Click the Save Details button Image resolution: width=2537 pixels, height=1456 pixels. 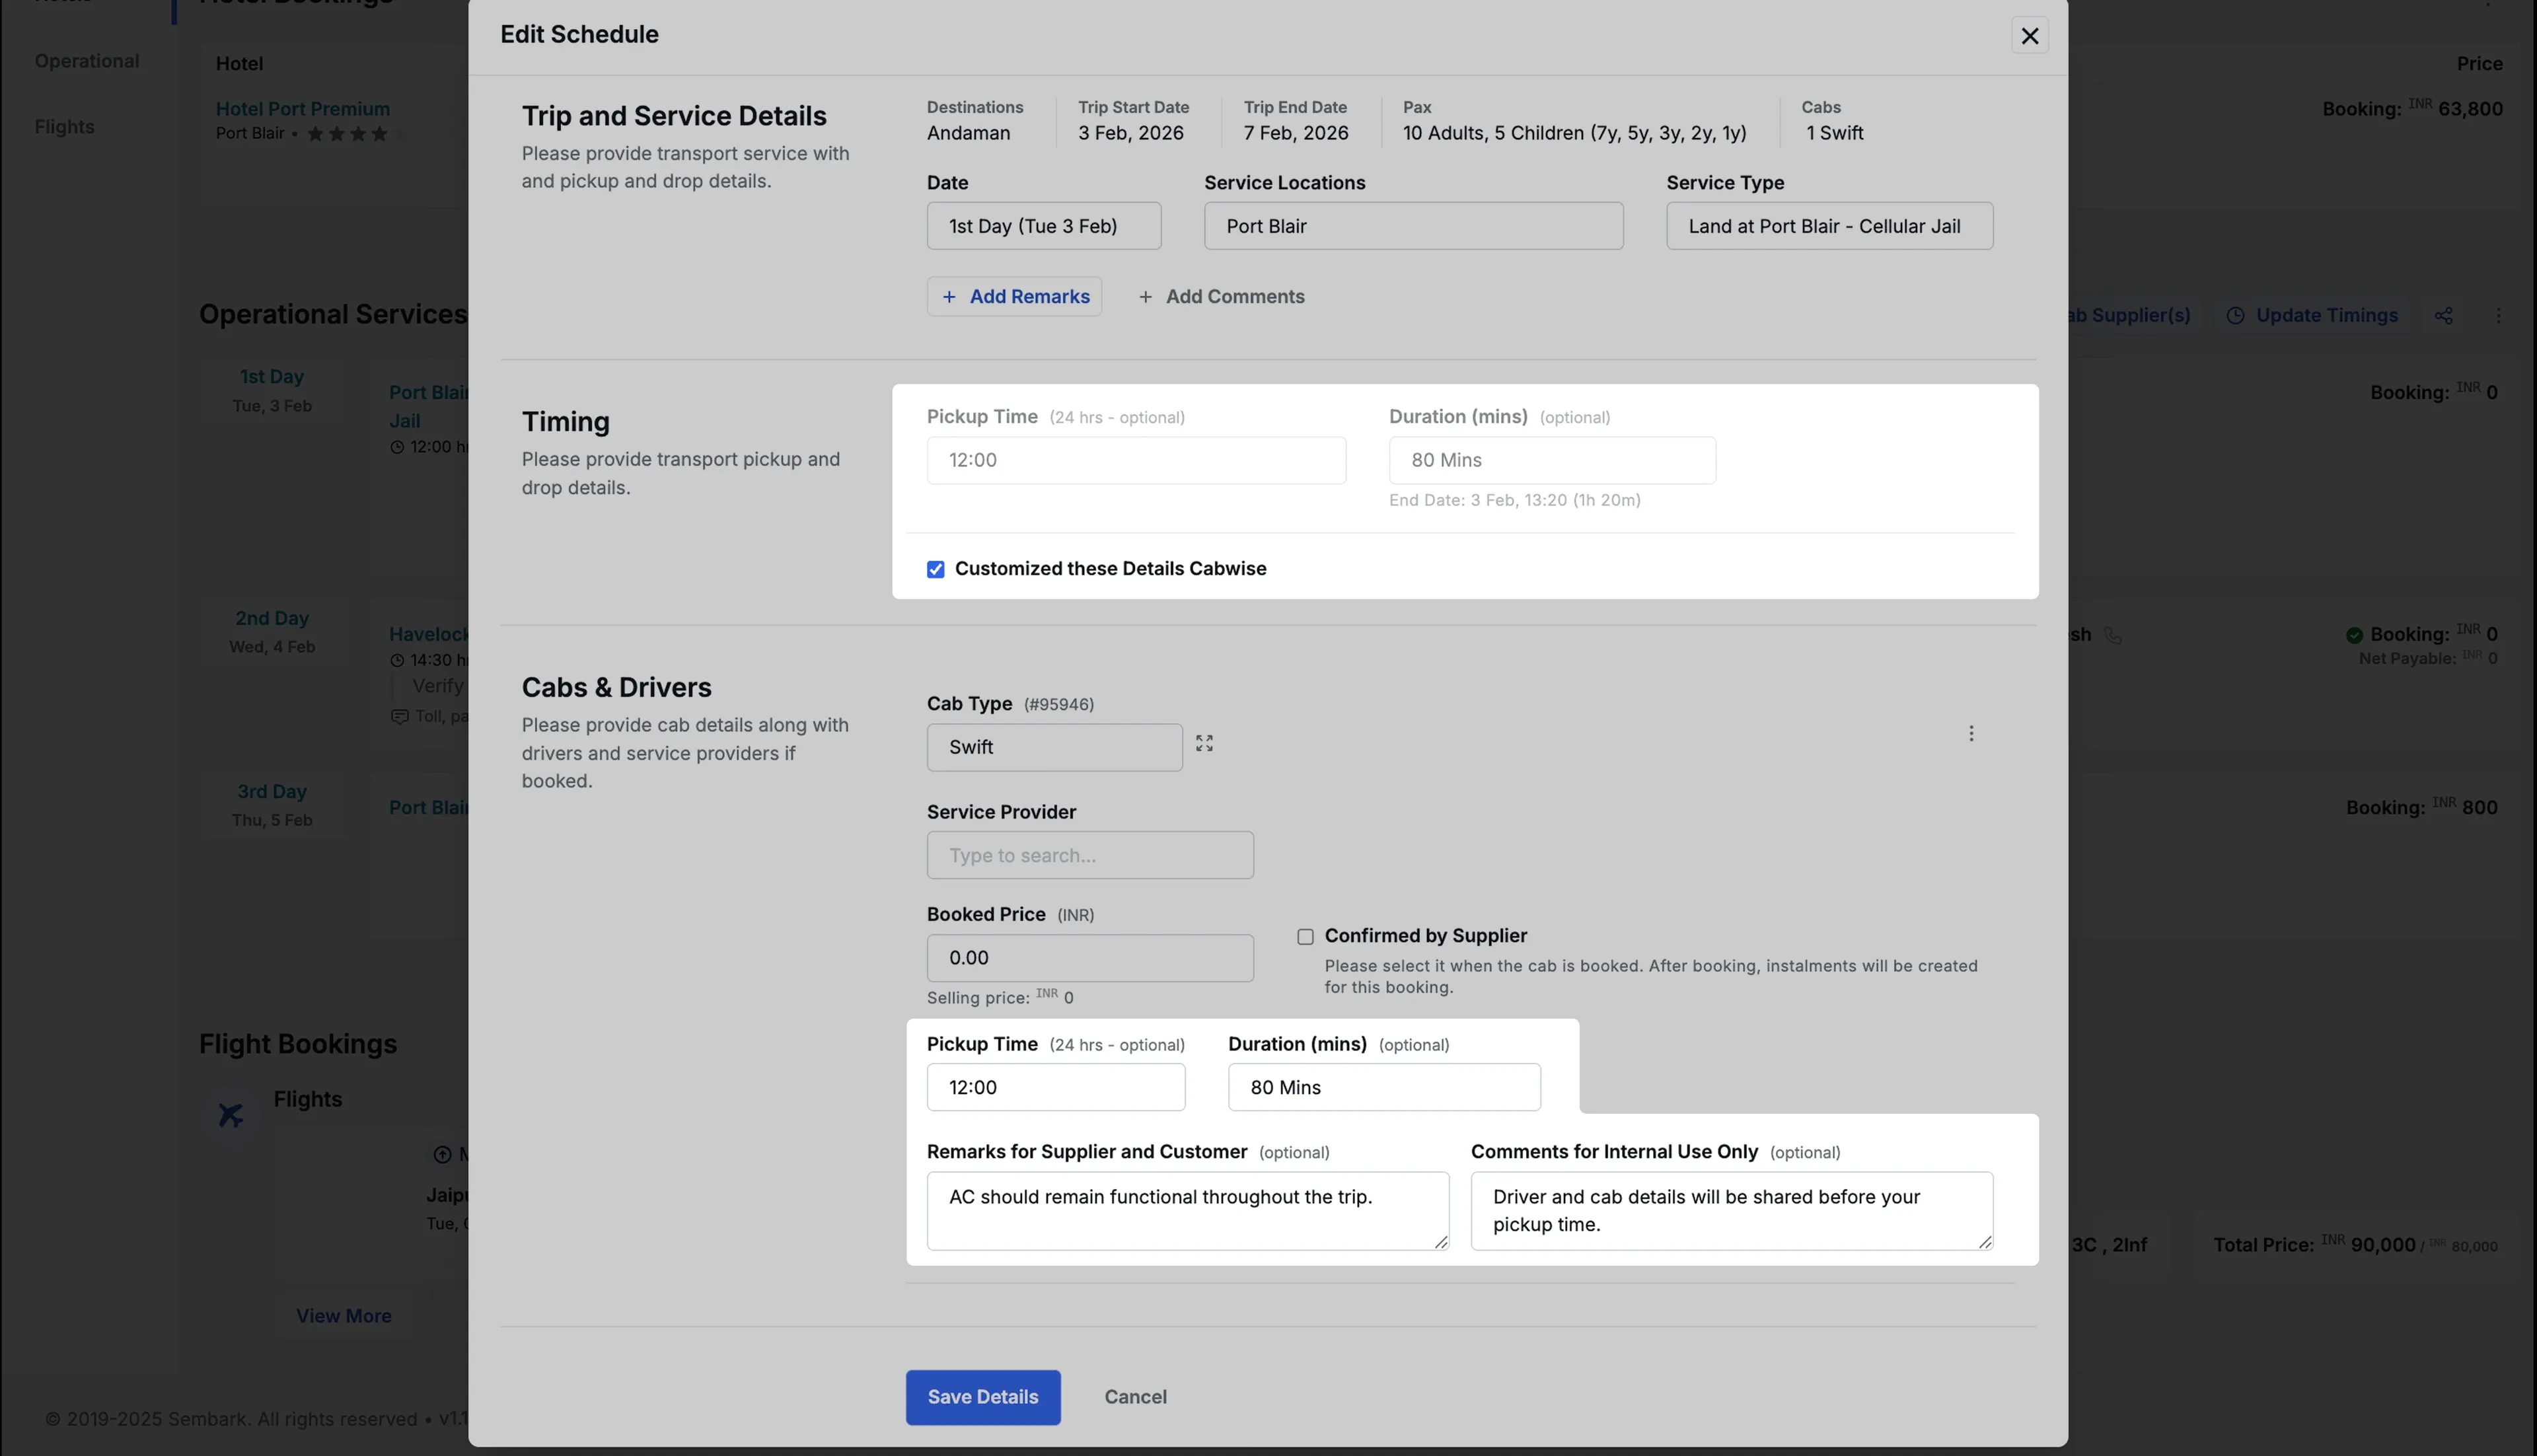tap(982, 1396)
